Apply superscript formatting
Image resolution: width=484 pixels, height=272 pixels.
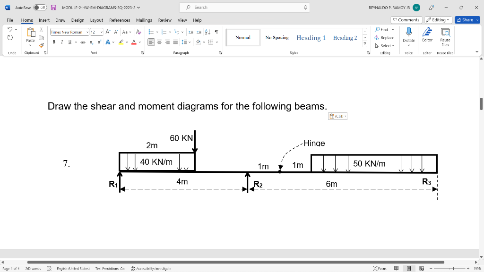99,42
